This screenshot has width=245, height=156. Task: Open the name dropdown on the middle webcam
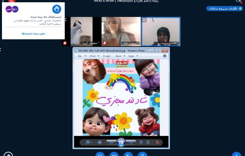coord(131,43)
